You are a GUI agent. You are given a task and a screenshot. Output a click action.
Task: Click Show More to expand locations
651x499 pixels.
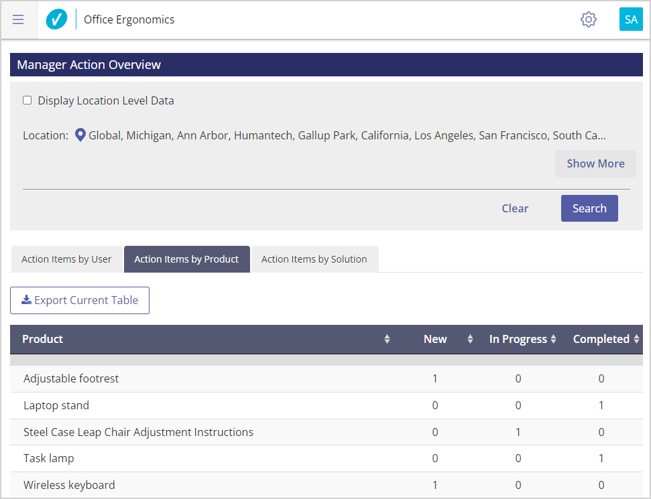(595, 164)
